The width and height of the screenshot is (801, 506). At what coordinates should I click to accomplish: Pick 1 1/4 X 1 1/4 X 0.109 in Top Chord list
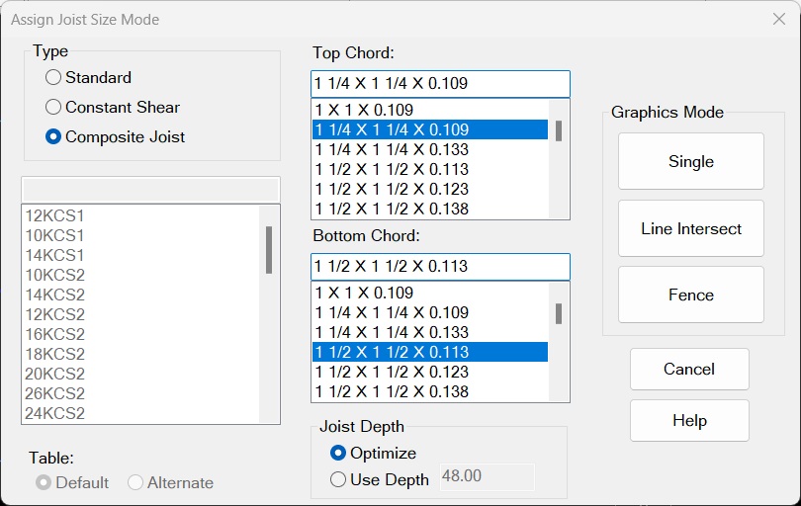point(430,129)
